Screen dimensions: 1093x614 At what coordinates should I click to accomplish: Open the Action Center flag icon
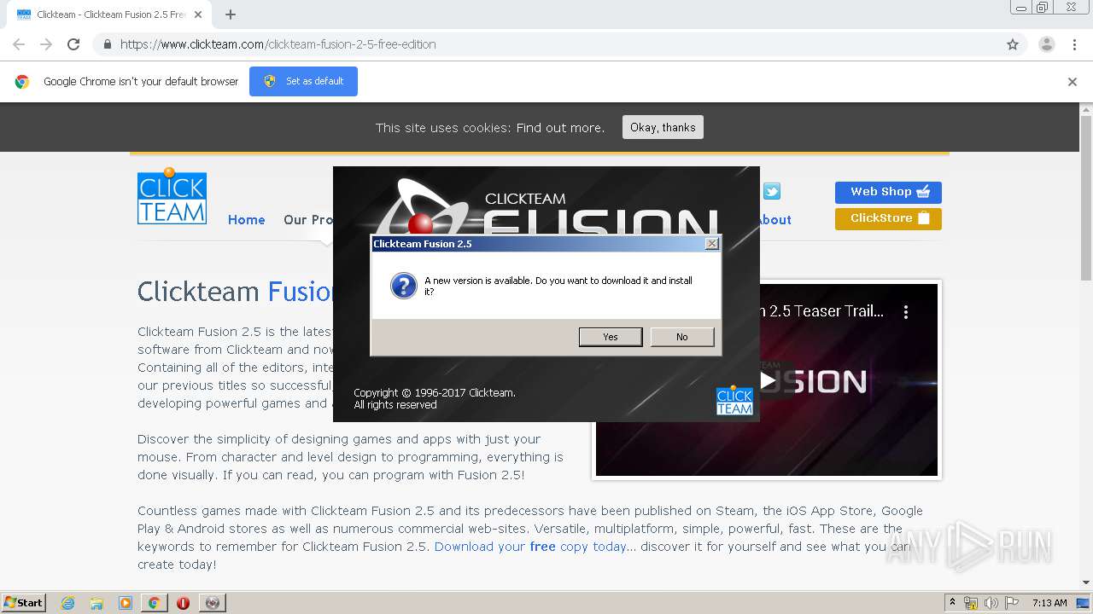(1012, 603)
